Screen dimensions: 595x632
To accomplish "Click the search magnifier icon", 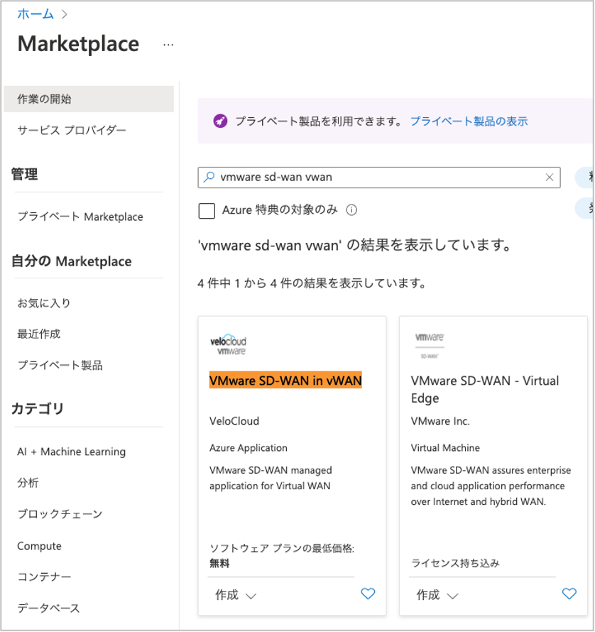I will click(209, 178).
